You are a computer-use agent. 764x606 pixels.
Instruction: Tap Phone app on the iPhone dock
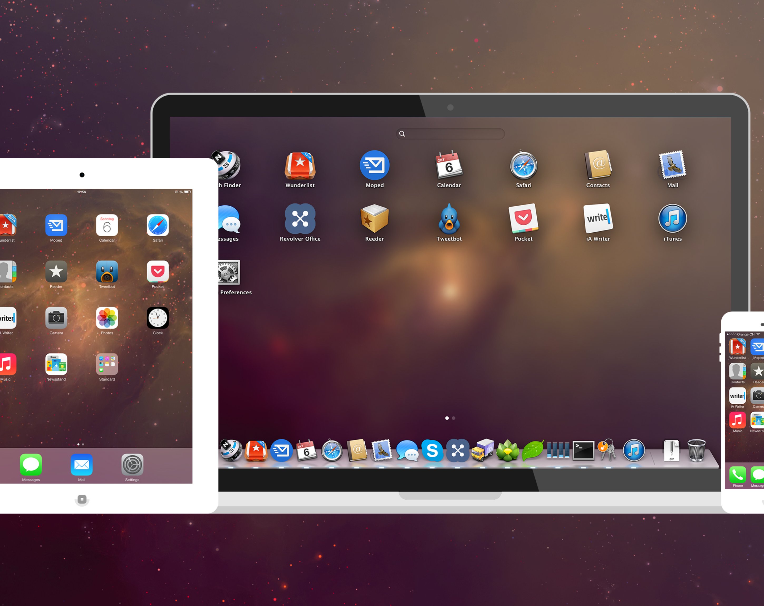click(x=737, y=475)
